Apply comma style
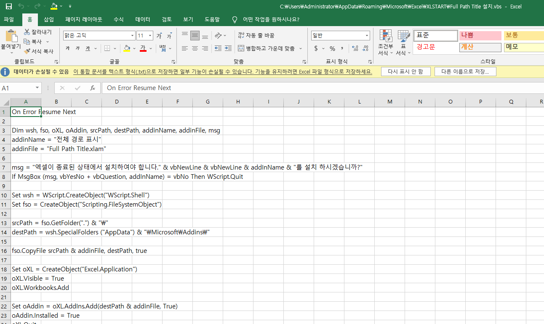The image size is (544, 324). [342, 48]
